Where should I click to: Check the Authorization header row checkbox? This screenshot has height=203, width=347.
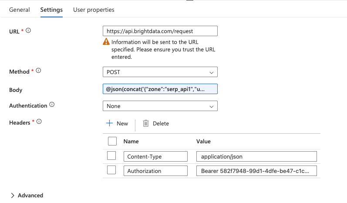click(x=111, y=171)
